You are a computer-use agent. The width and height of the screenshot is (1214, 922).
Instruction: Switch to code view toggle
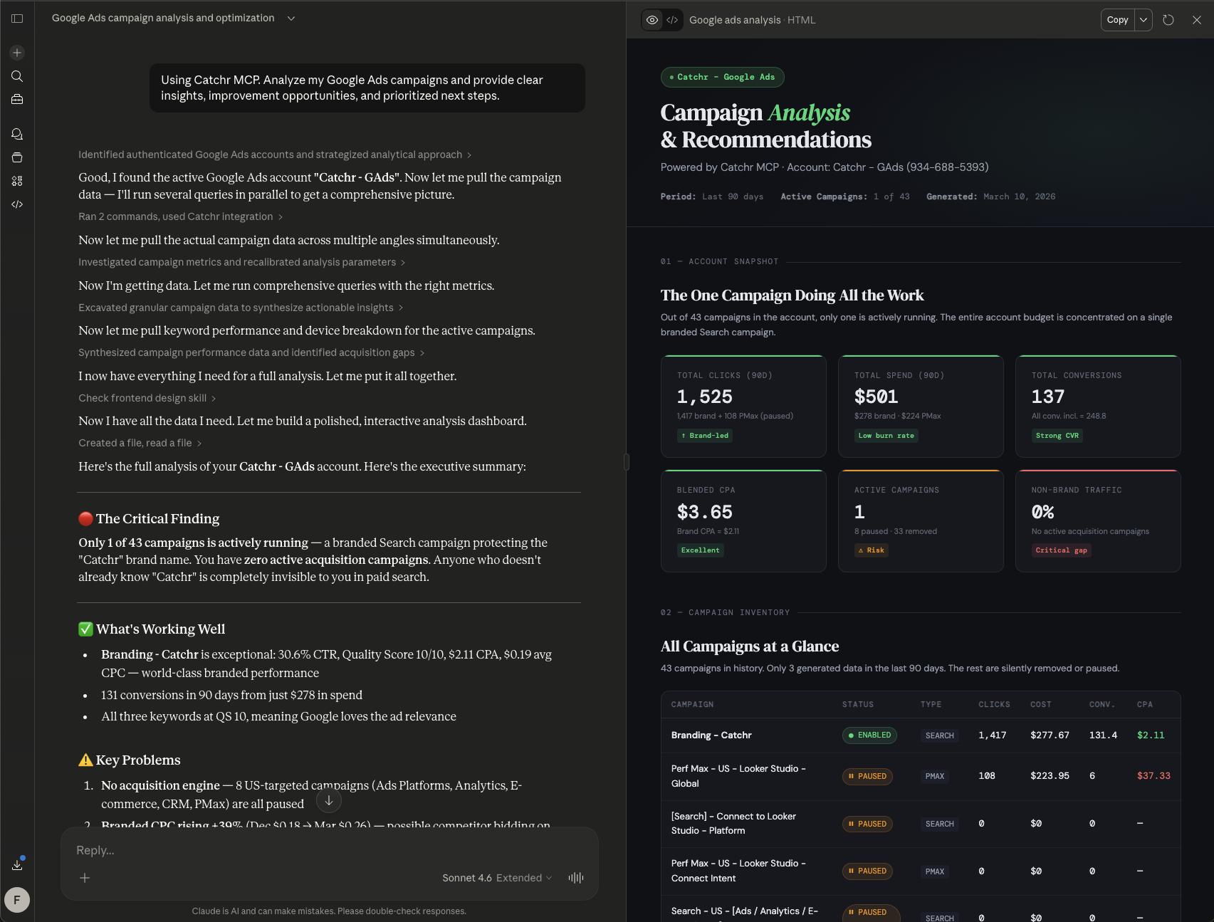(672, 20)
